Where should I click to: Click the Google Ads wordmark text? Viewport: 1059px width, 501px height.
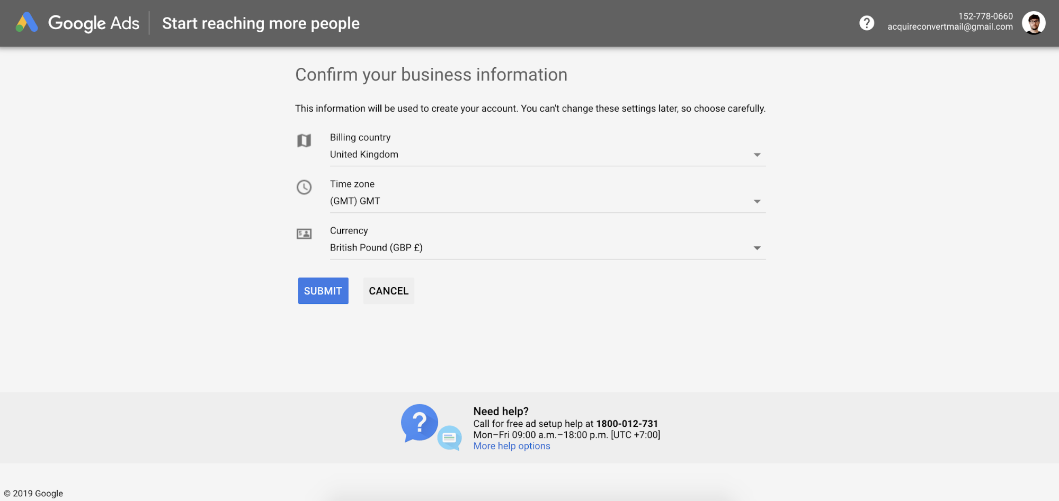click(x=94, y=23)
